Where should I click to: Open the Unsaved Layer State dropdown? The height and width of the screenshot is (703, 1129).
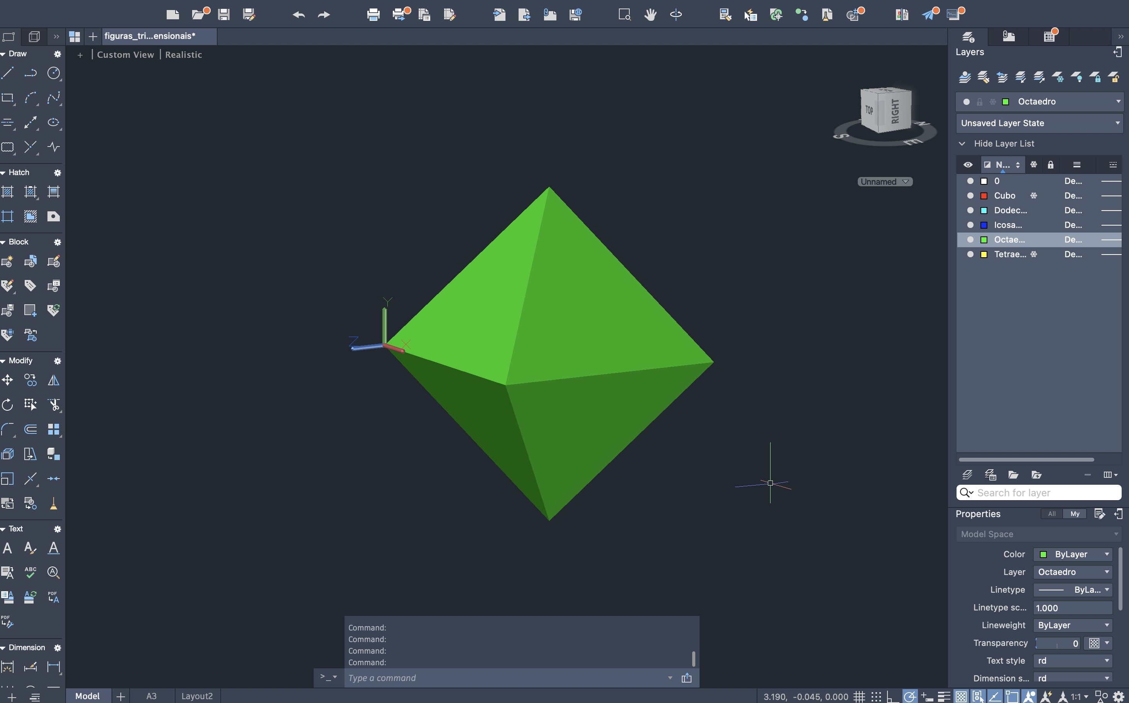point(1039,123)
